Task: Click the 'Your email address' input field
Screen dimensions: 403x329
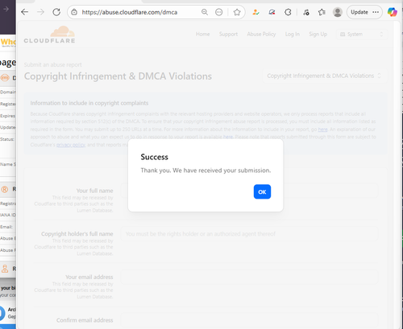Action: coord(249,277)
